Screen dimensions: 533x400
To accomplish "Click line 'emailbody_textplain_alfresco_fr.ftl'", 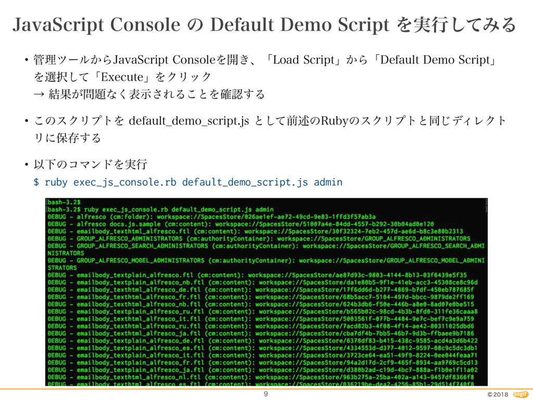I will click(x=262, y=362).
